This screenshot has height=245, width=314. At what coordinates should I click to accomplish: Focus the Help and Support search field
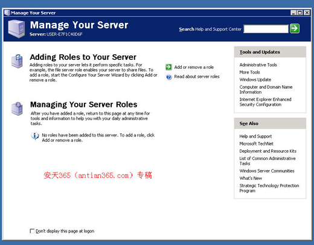click(x=266, y=29)
